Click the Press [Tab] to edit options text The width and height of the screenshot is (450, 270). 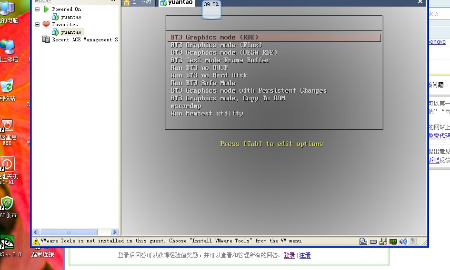pyautogui.click(x=271, y=144)
